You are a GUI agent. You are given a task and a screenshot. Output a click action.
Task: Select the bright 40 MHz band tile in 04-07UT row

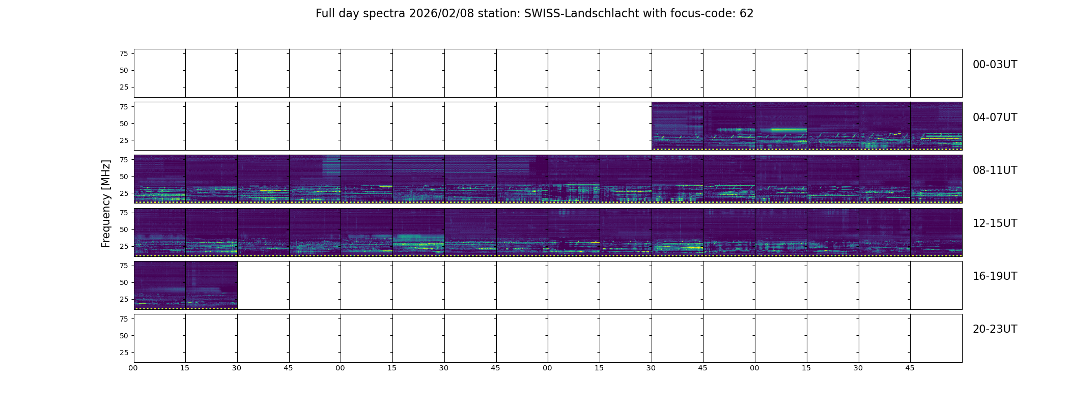click(x=781, y=126)
